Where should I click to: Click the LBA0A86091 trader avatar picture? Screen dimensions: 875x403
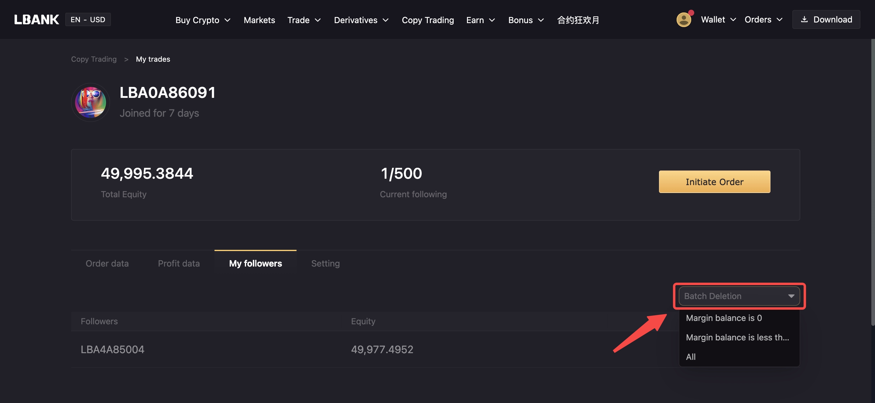90,102
